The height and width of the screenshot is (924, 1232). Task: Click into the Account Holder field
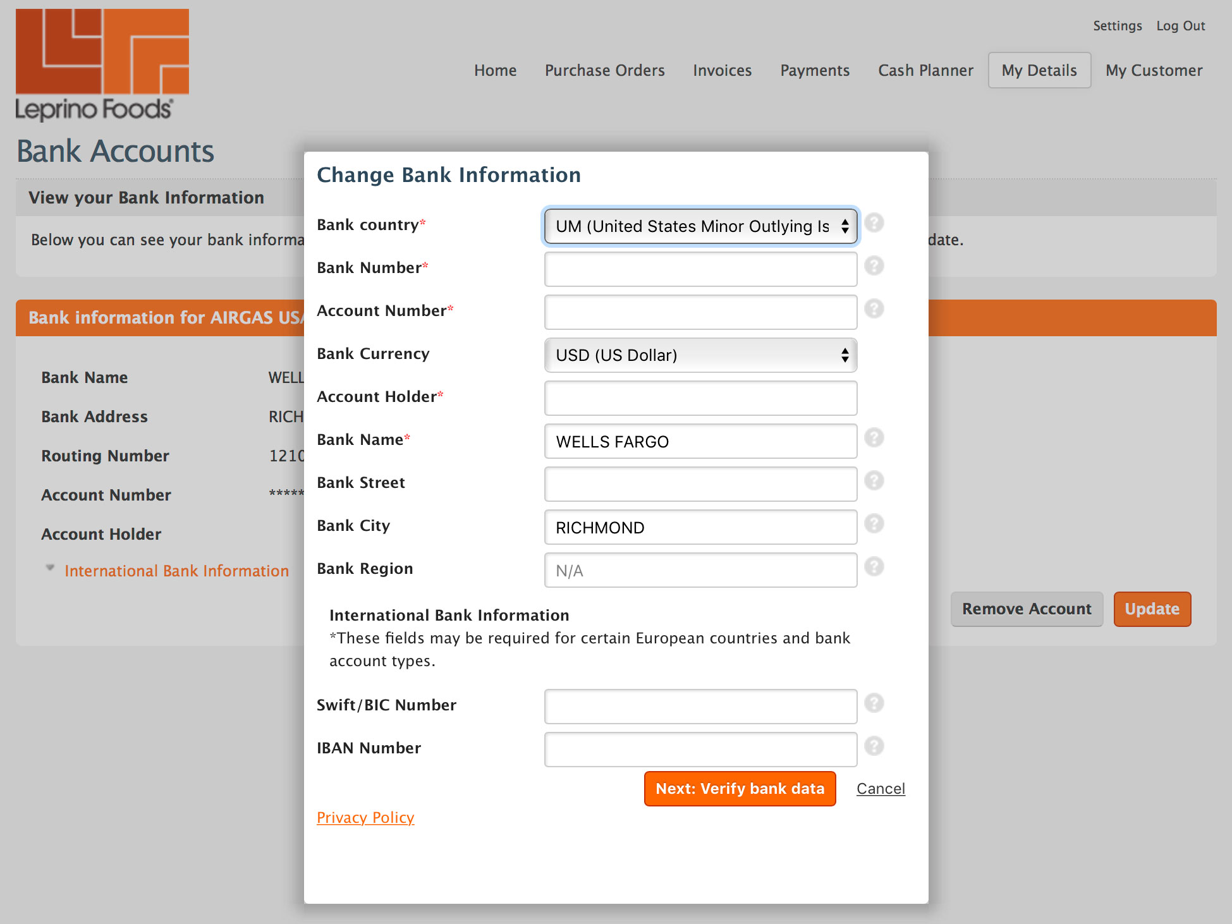[700, 398]
